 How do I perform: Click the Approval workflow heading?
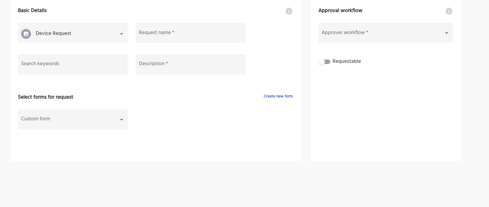[340, 10]
